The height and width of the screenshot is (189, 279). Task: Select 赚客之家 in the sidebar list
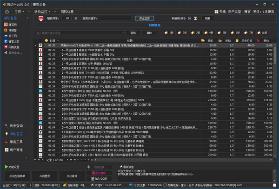tap(14, 41)
